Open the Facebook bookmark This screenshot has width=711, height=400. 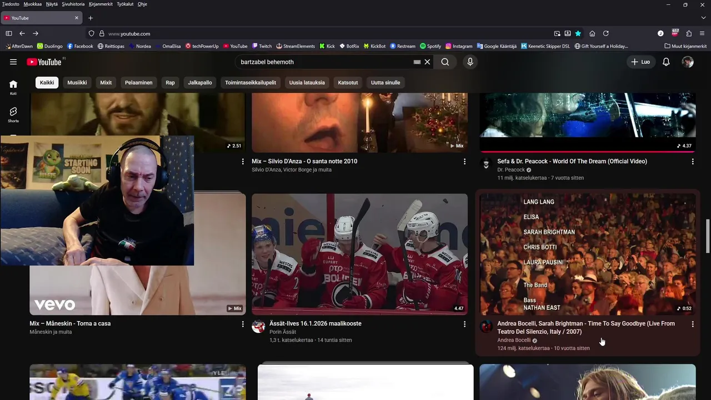[80, 46]
